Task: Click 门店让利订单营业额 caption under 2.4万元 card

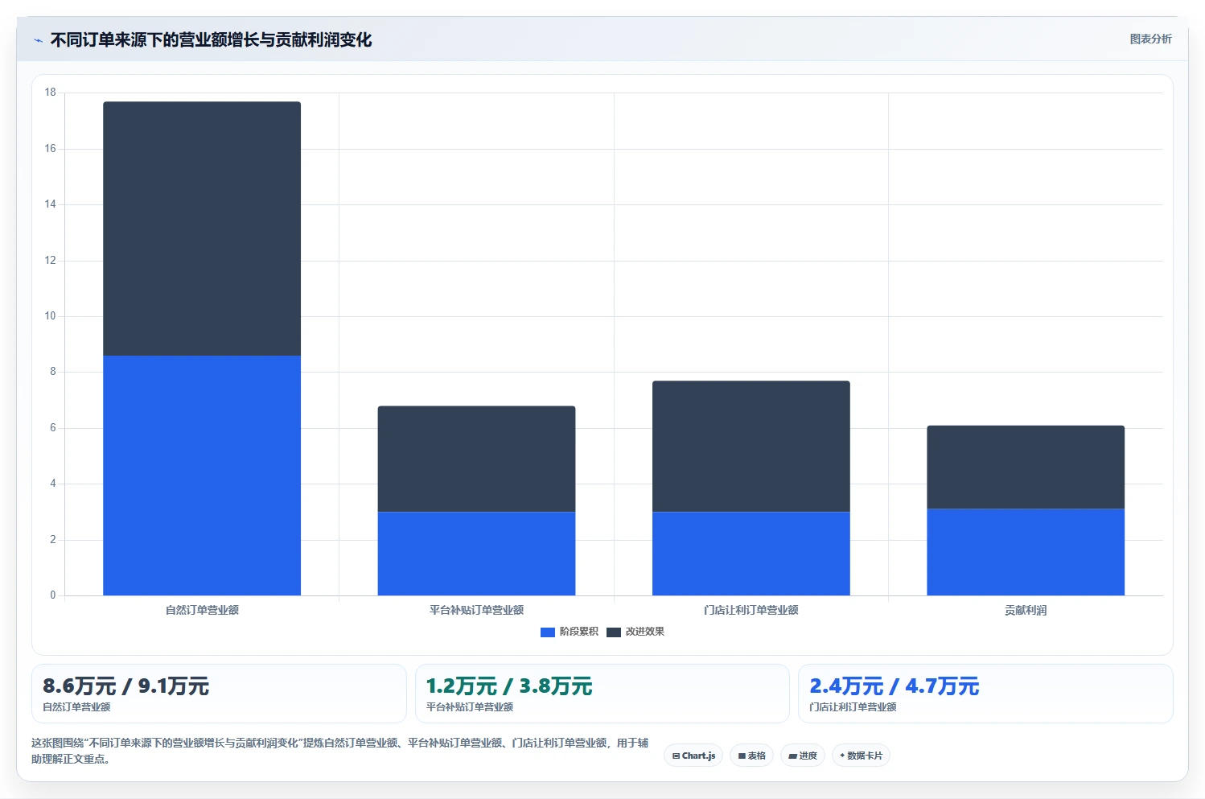Action: [853, 707]
